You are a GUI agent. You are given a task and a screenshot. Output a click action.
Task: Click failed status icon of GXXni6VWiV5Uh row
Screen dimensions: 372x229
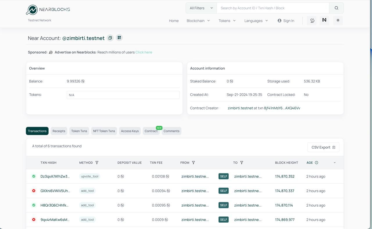coord(34,191)
